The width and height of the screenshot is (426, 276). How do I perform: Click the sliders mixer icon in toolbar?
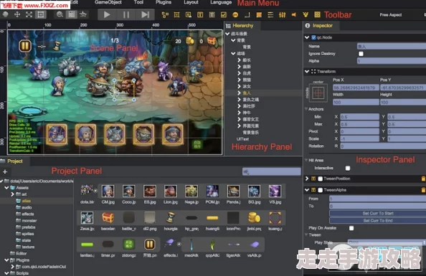coord(282,14)
